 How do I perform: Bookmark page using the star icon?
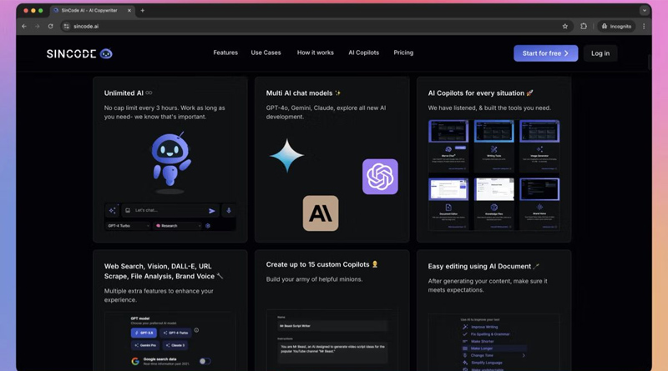[565, 27]
